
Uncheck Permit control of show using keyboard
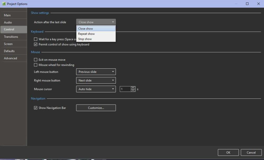tap(36, 44)
